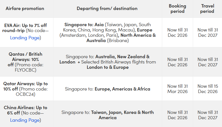Click the Departing from/ destination header
The width and height of the screenshot is (222, 127).
[107, 8]
